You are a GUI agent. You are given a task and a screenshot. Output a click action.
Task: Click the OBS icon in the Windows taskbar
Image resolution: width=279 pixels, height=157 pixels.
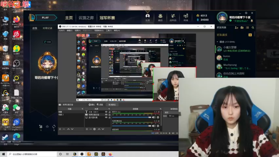(x=82, y=154)
